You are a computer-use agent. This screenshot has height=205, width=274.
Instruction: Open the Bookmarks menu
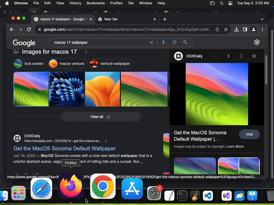tap(96, 3)
